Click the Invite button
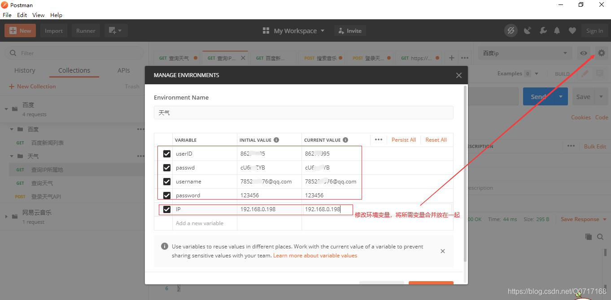Image resolution: width=611 pixels, height=300 pixels. (x=349, y=30)
